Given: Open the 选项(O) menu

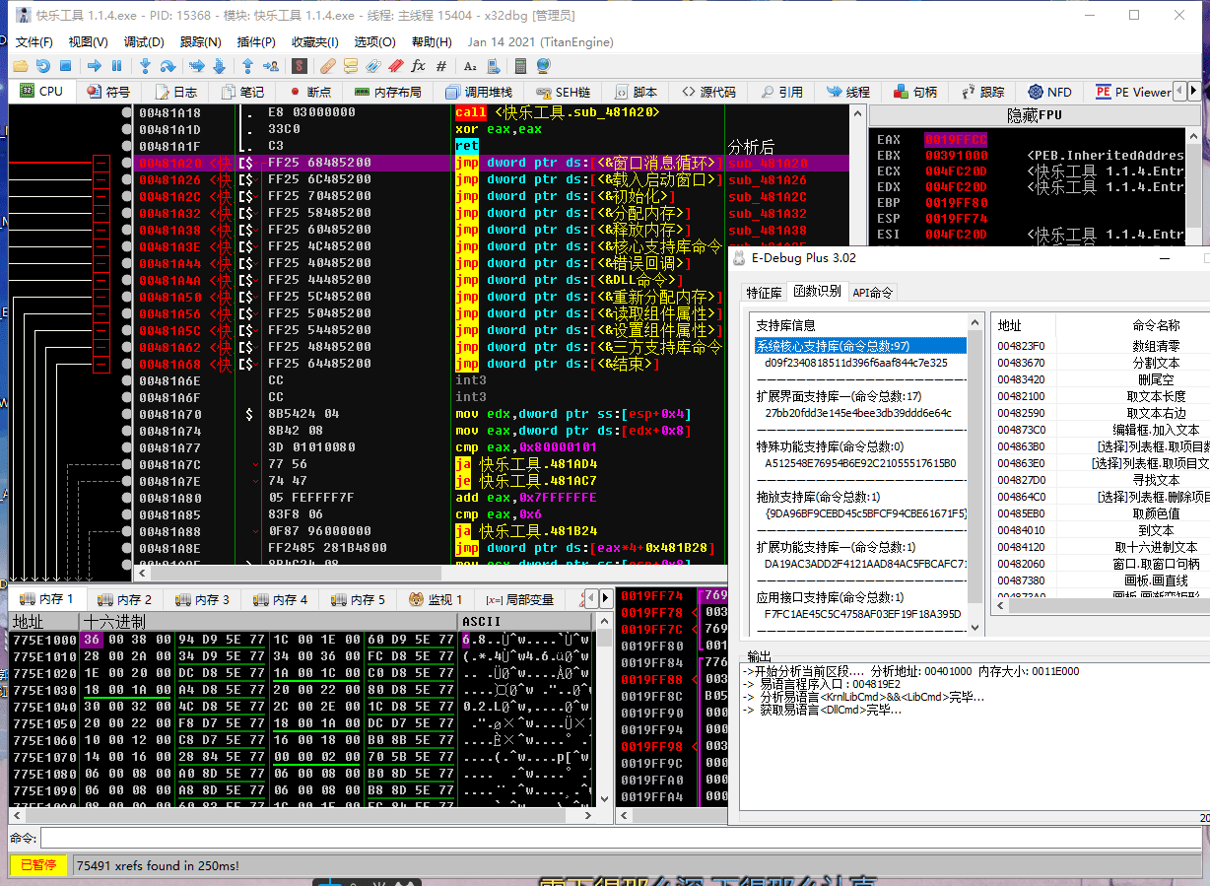Looking at the screenshot, I should (374, 41).
